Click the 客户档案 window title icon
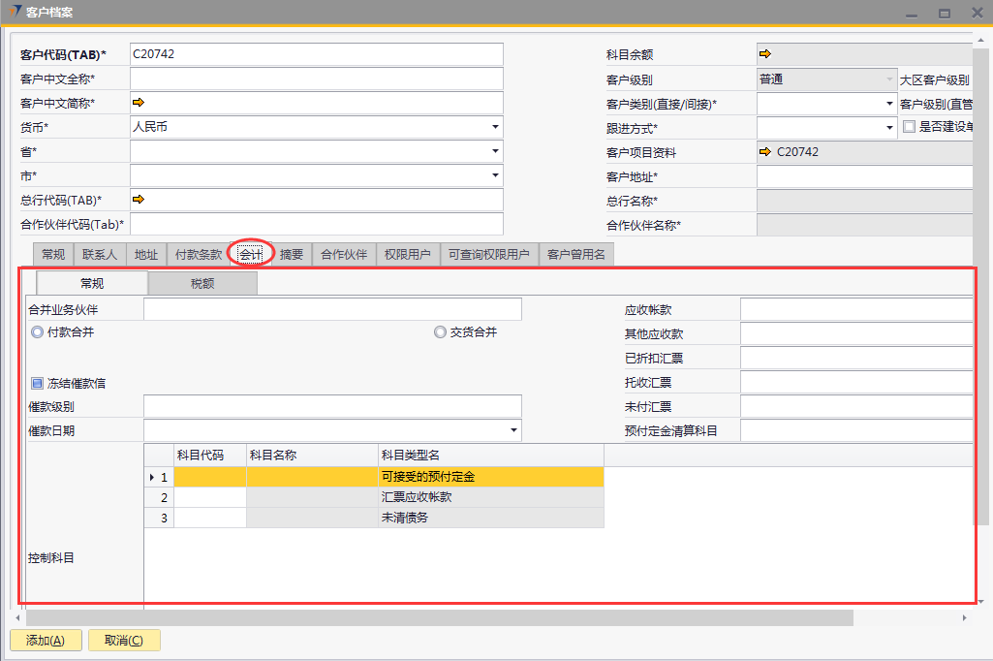 (15, 13)
